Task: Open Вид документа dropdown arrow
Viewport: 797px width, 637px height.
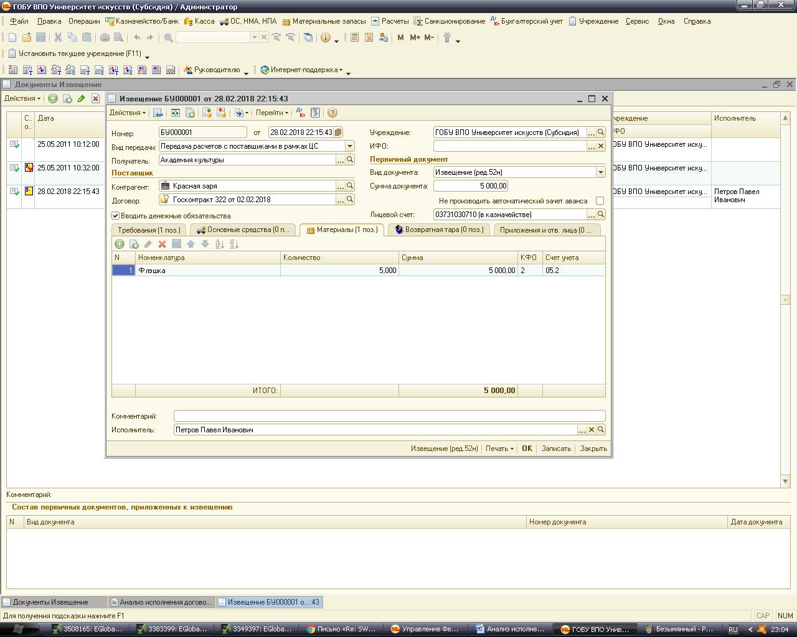Action: [601, 172]
